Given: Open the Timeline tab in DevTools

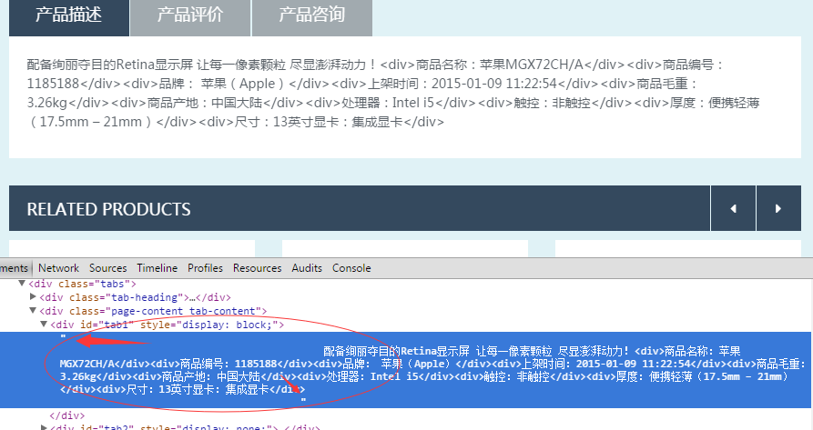Looking at the screenshot, I should [x=158, y=268].
